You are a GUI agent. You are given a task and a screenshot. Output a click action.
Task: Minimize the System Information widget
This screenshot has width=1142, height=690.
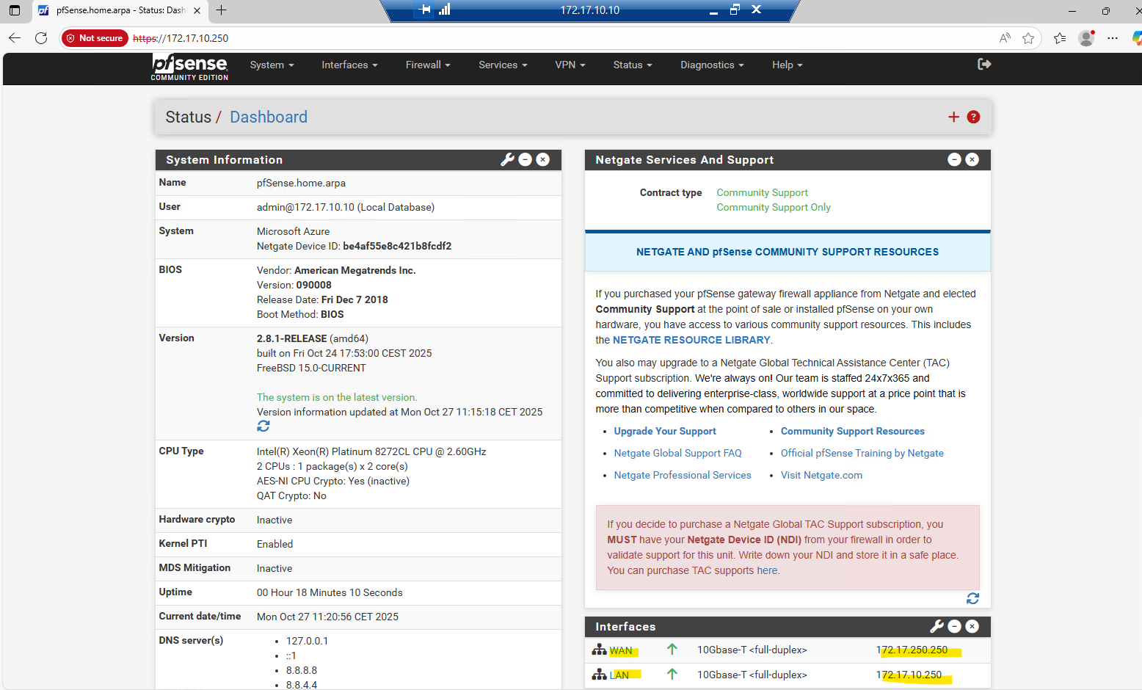[x=525, y=160]
